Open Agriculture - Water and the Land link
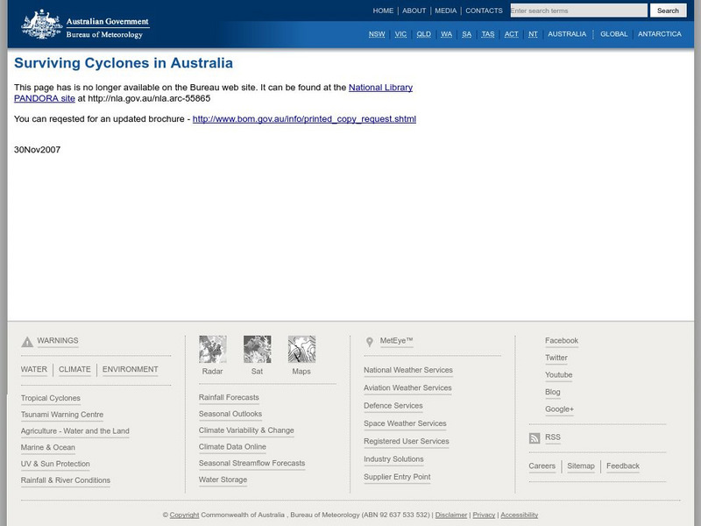 pos(74,431)
